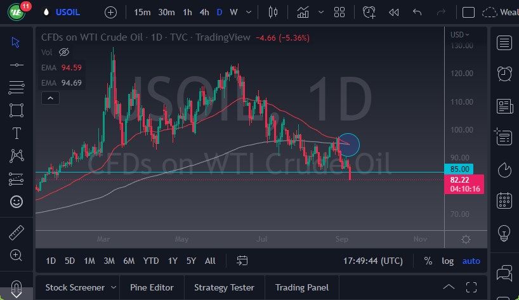Redo the last chart action
519x300 pixels.
pos(441,12)
